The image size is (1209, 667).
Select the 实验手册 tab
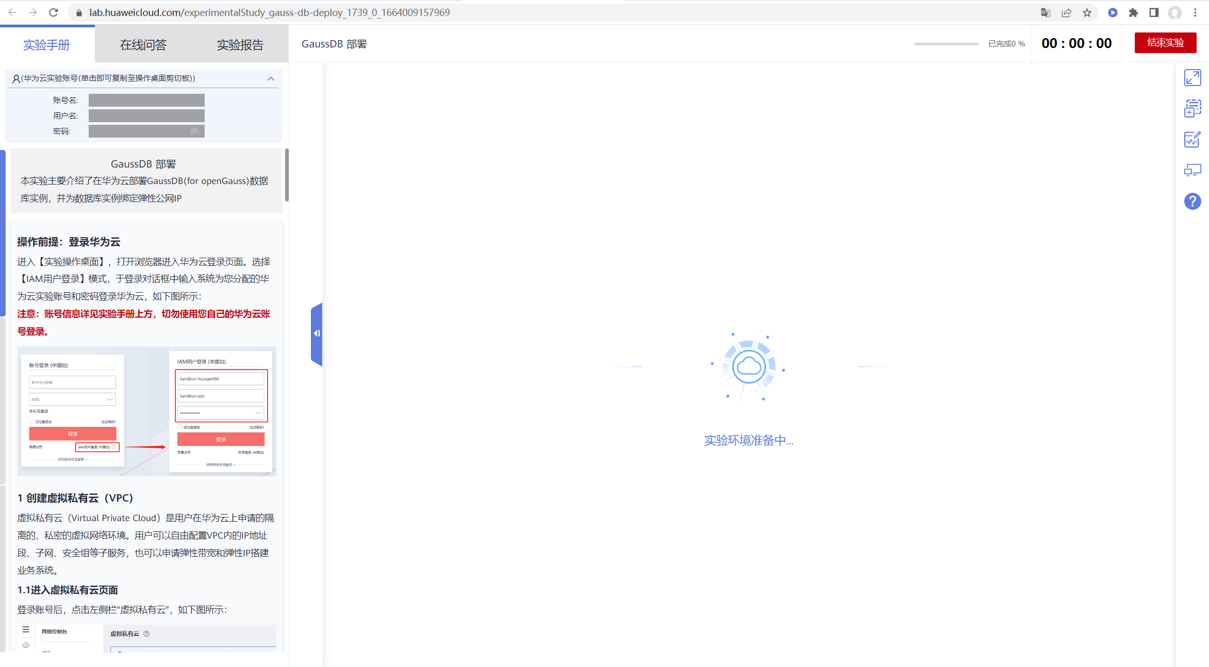(x=46, y=45)
